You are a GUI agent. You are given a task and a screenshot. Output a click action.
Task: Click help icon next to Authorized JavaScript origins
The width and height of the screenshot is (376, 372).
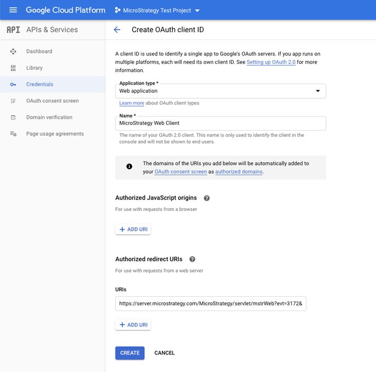[x=207, y=198]
